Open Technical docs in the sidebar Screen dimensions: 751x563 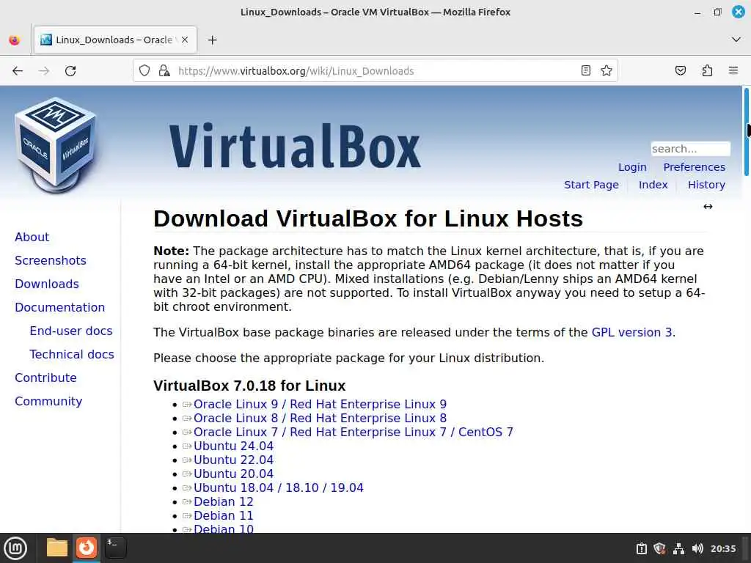point(72,354)
